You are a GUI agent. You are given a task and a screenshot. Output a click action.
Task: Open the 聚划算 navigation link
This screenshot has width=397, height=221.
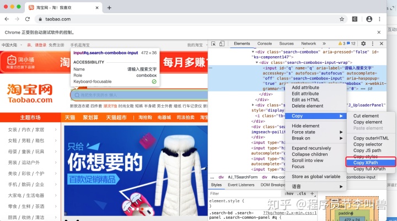[x=90, y=117]
